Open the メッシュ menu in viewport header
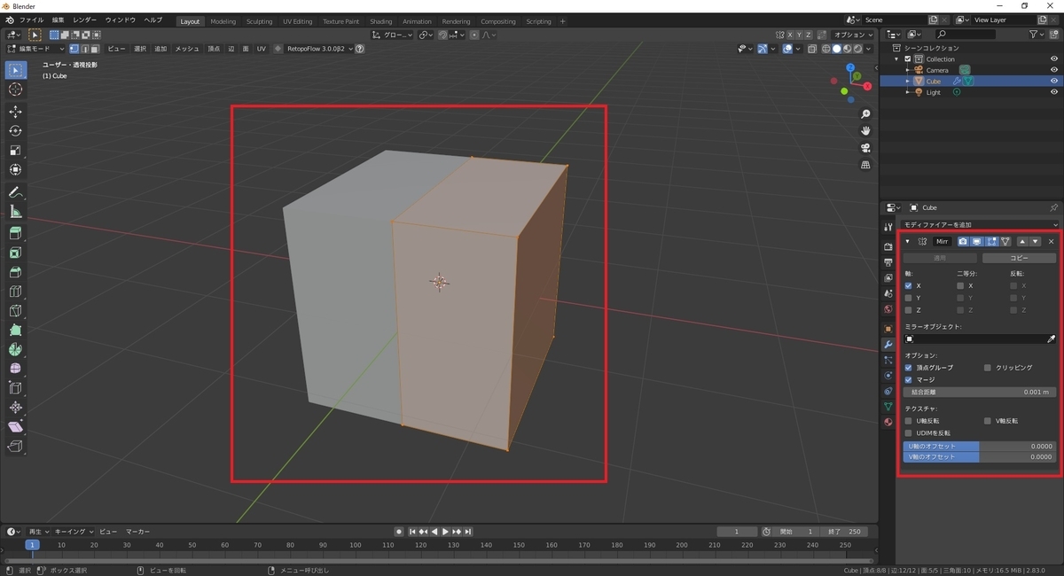1064x576 pixels. [x=187, y=49]
